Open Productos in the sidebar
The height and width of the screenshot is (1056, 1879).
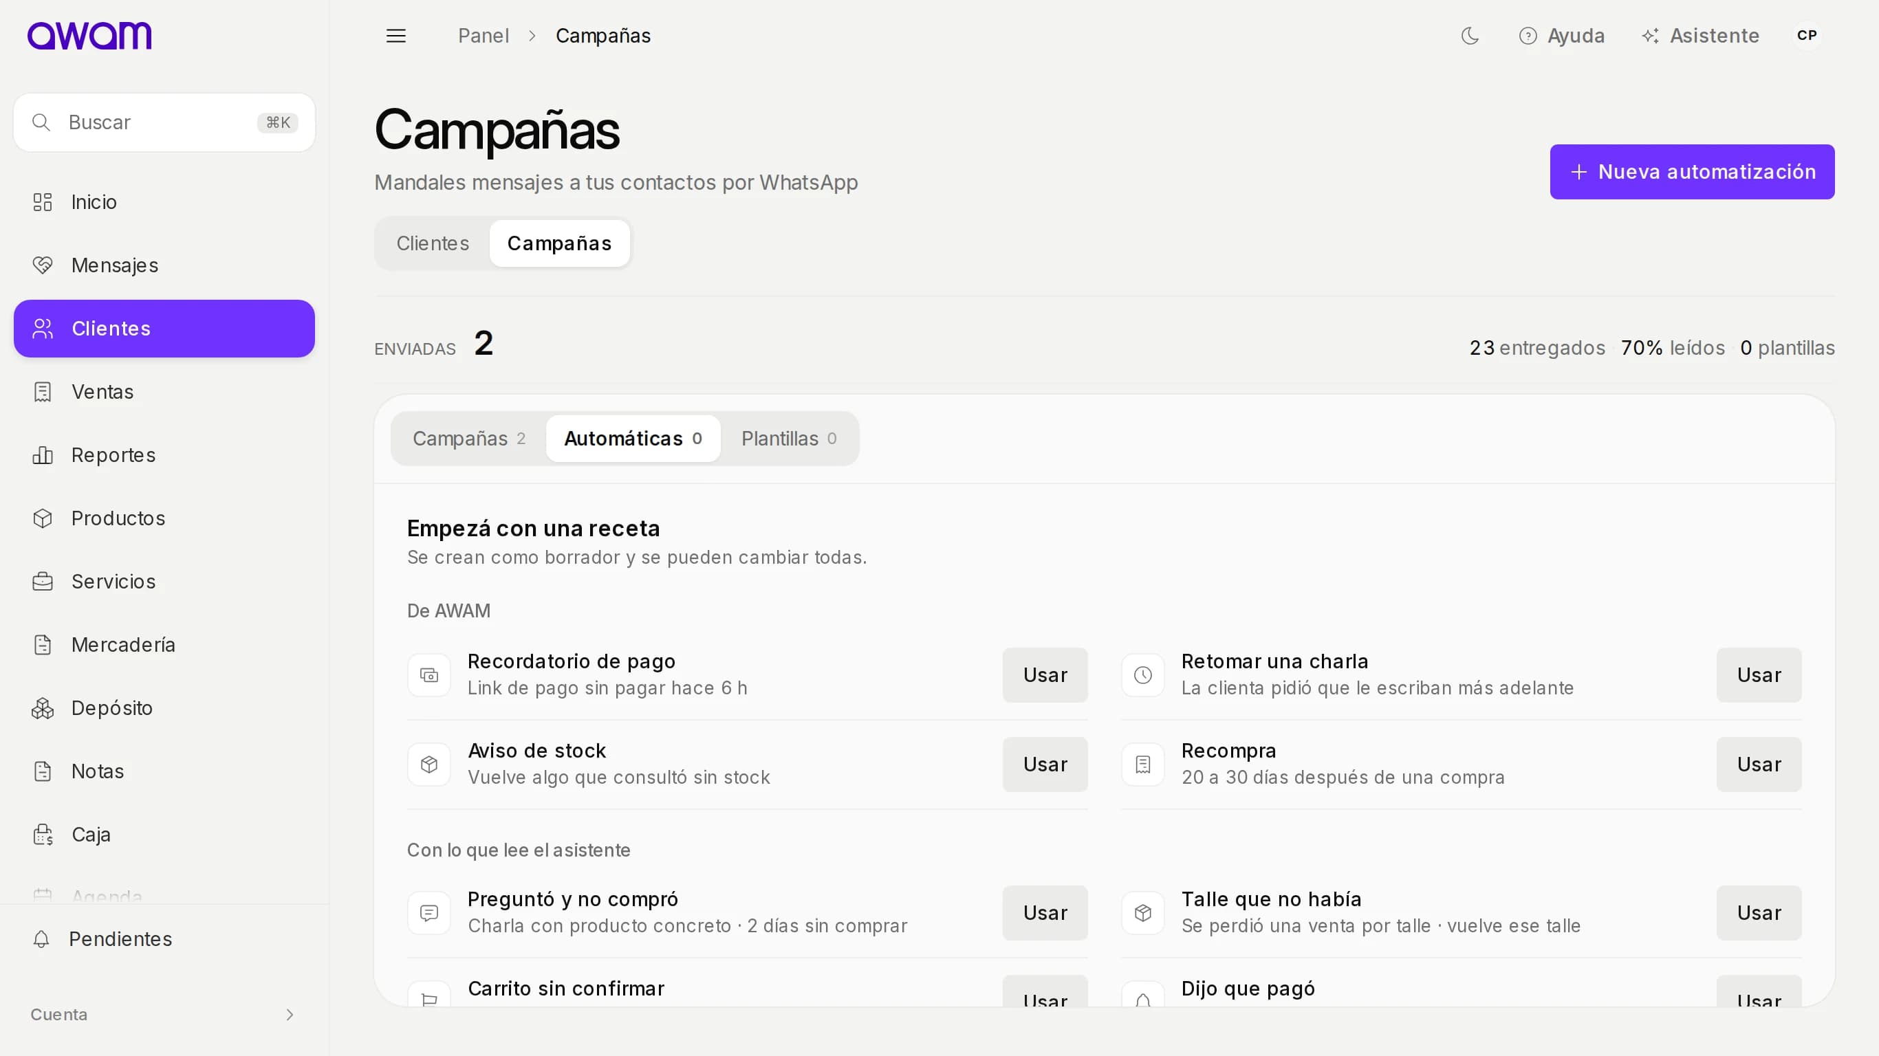point(164,518)
